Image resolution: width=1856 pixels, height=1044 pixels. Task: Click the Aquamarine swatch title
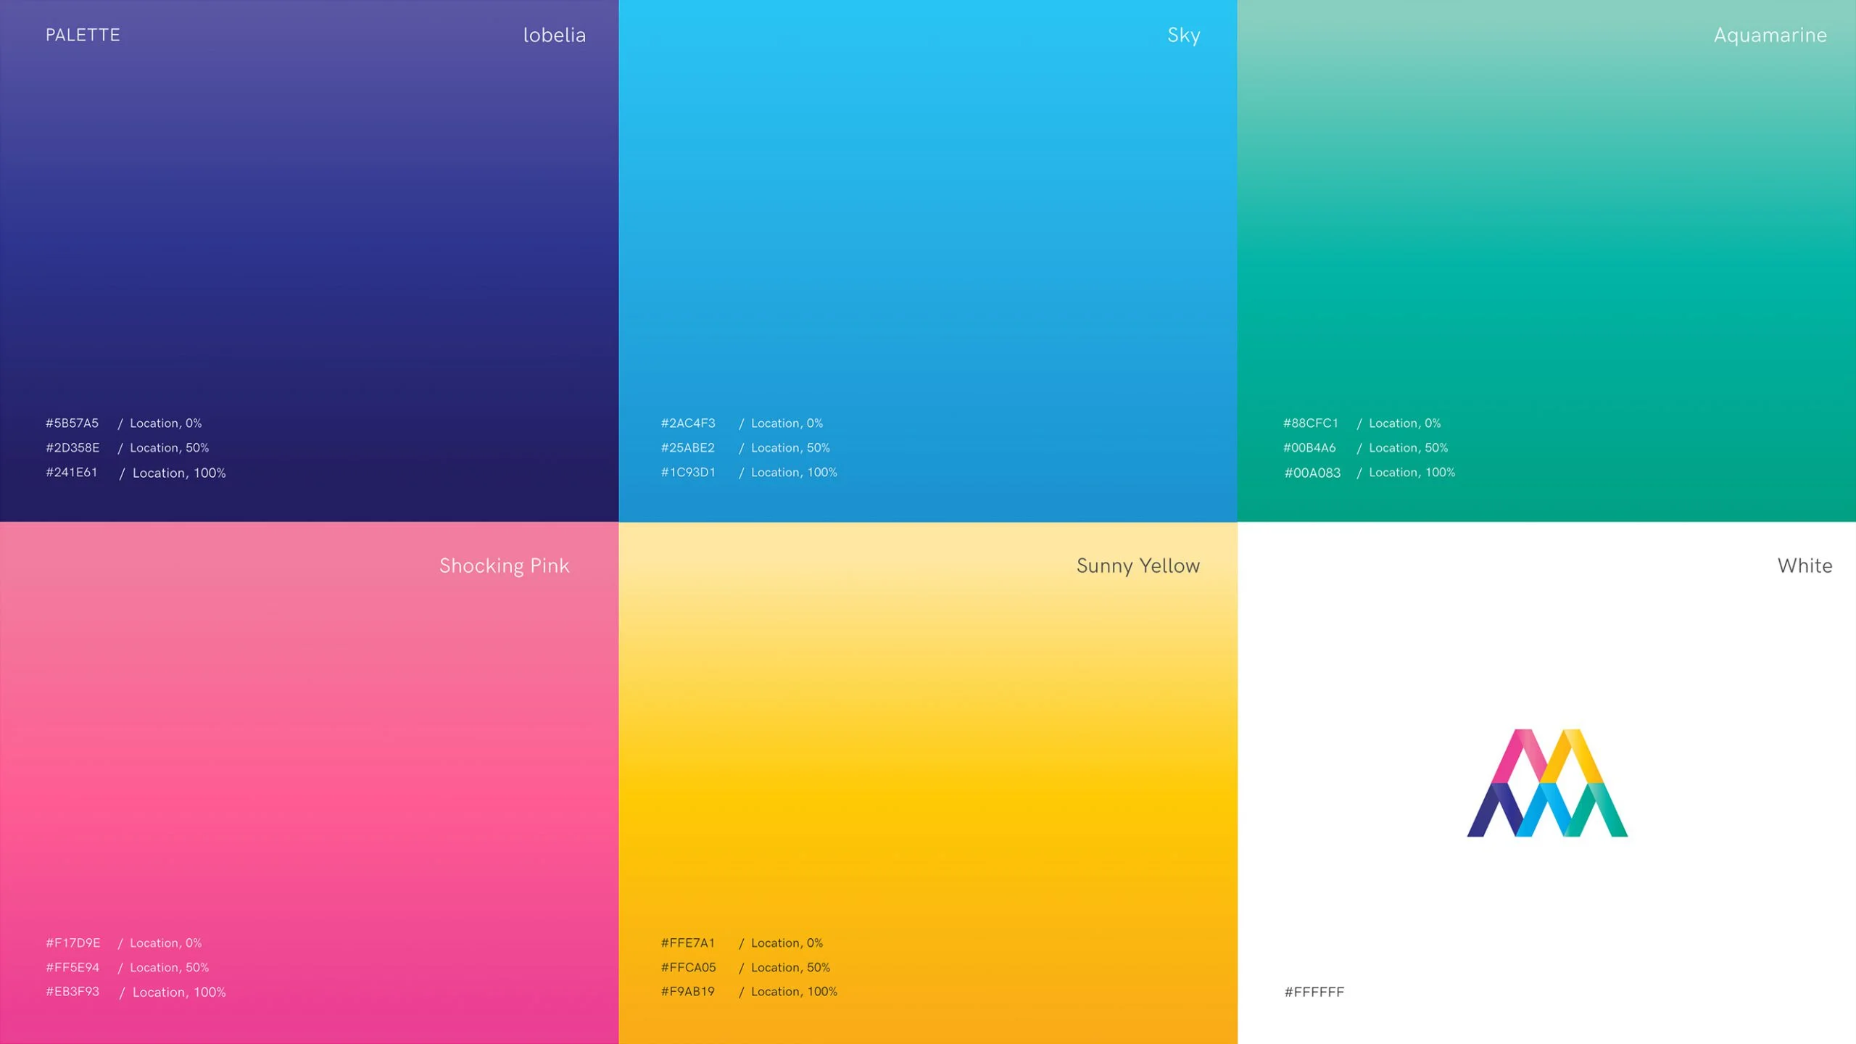[1770, 35]
